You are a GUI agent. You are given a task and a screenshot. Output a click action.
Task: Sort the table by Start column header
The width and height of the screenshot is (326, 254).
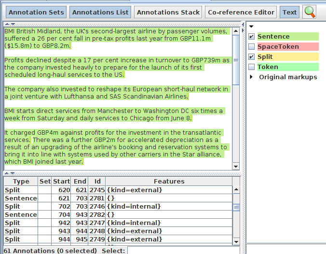point(61,182)
